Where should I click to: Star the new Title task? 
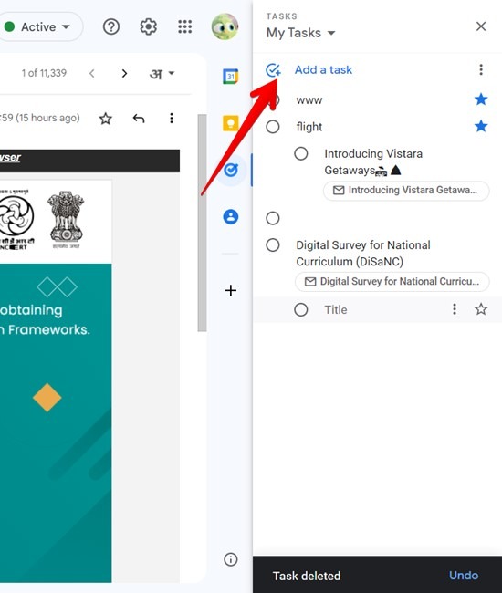coord(481,309)
